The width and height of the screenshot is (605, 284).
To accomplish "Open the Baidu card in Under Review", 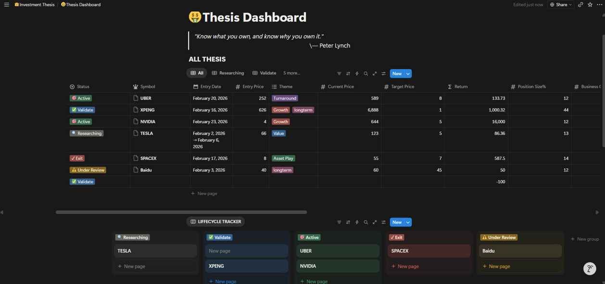I will 520,251.
